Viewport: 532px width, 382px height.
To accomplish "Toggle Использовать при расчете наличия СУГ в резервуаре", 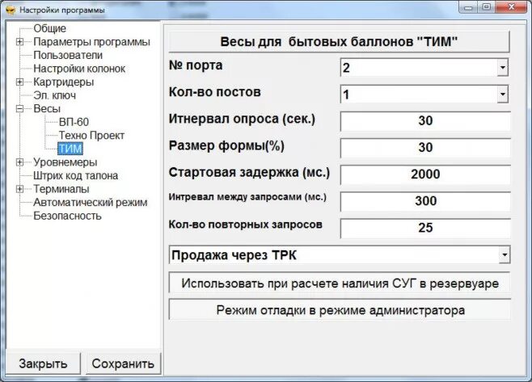I will tap(340, 283).
